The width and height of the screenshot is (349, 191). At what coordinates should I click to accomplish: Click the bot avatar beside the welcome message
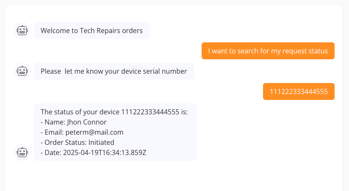22,30
